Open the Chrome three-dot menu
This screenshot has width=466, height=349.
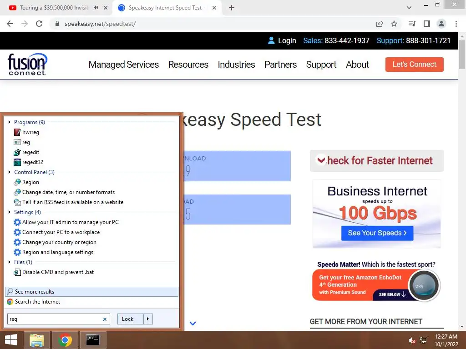456,24
